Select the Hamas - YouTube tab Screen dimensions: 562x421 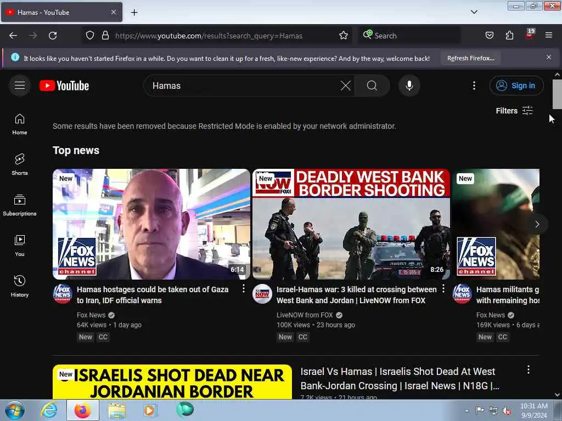pyautogui.click(x=61, y=12)
